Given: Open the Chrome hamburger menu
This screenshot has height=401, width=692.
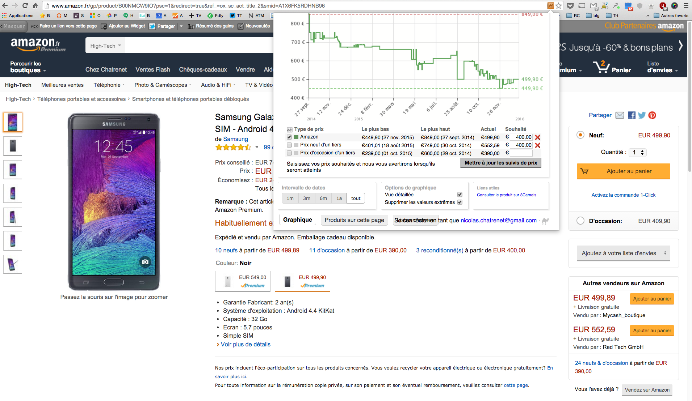Looking at the screenshot, I should click(x=686, y=5).
